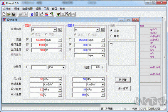Viewport: 168px width, 112px height.
Task: Click 回路A 设计温度 field showing 150
Action: tap(37, 95)
